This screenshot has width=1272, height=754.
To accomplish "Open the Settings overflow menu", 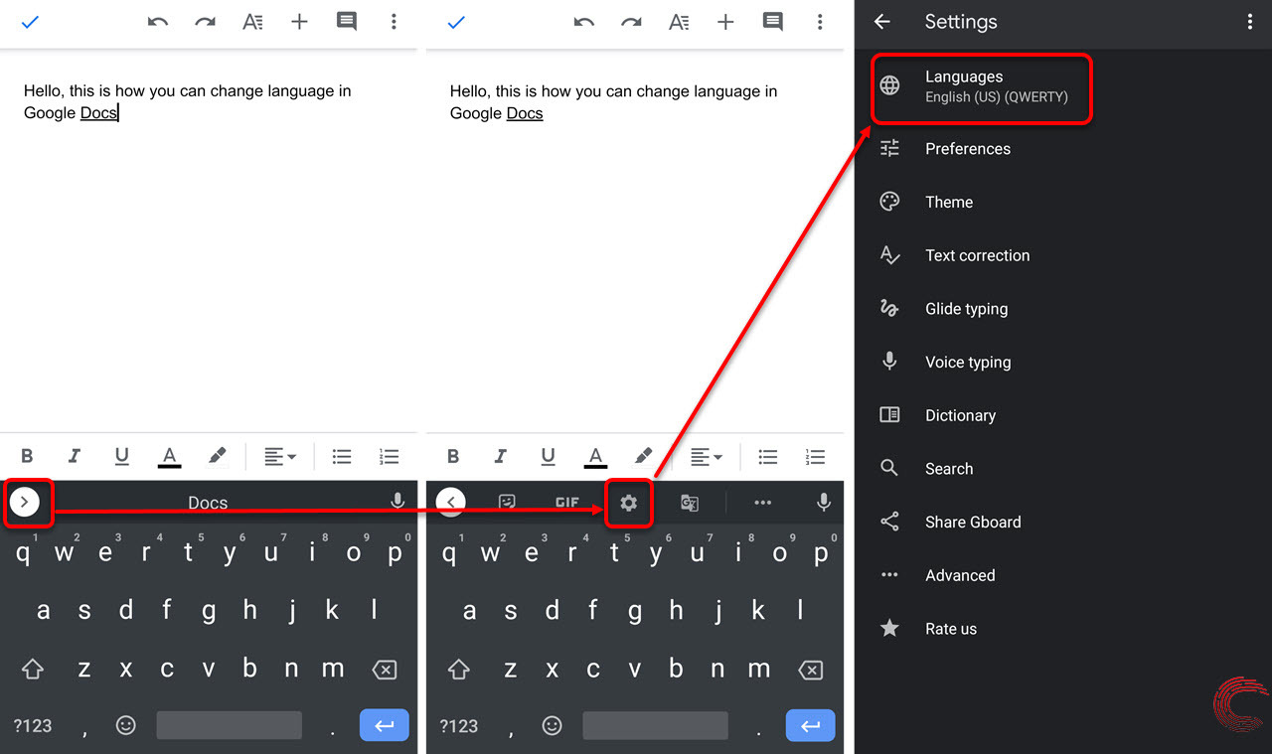I will tap(1250, 21).
